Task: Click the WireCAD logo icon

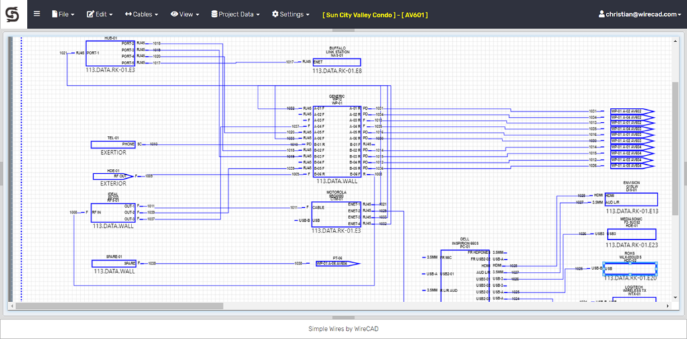Action: point(13,14)
